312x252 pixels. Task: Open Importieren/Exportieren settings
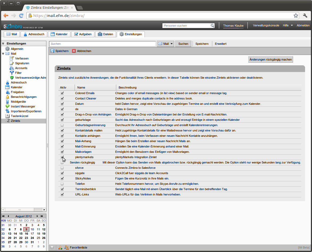[23, 111]
